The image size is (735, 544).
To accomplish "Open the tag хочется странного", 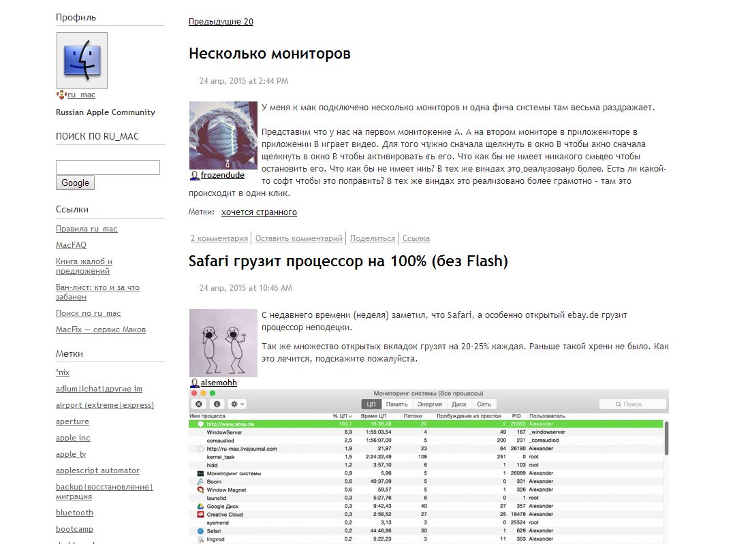I will 260,212.
